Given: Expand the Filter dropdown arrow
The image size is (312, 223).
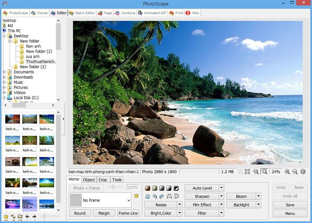Looking at the screenshot, I should pos(221,214).
